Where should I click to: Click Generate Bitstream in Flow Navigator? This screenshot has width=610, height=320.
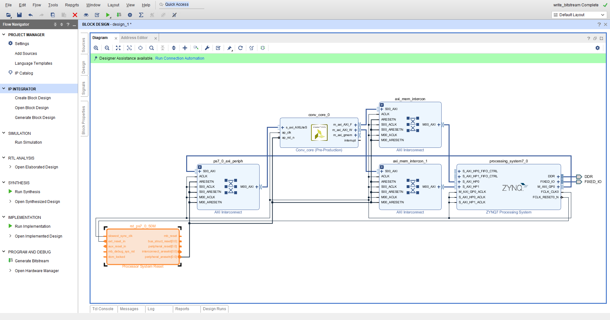point(32,261)
